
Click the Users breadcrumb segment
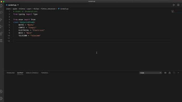pyautogui.click(x=8, y=9)
